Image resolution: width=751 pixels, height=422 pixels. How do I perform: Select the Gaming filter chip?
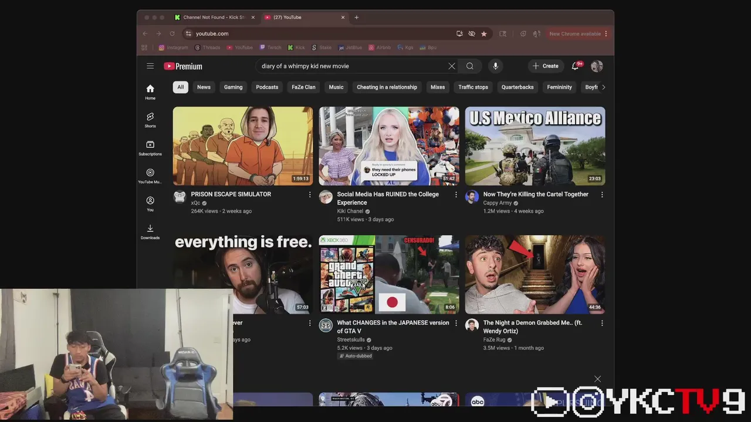pos(233,87)
